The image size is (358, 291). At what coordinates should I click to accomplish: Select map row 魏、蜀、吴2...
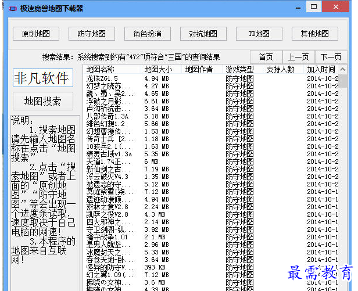(x=212, y=94)
